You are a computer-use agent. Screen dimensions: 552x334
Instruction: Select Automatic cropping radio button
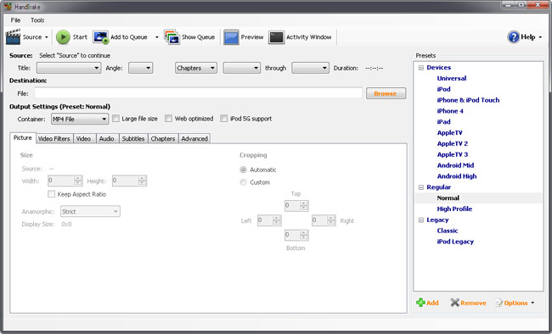pyautogui.click(x=243, y=170)
